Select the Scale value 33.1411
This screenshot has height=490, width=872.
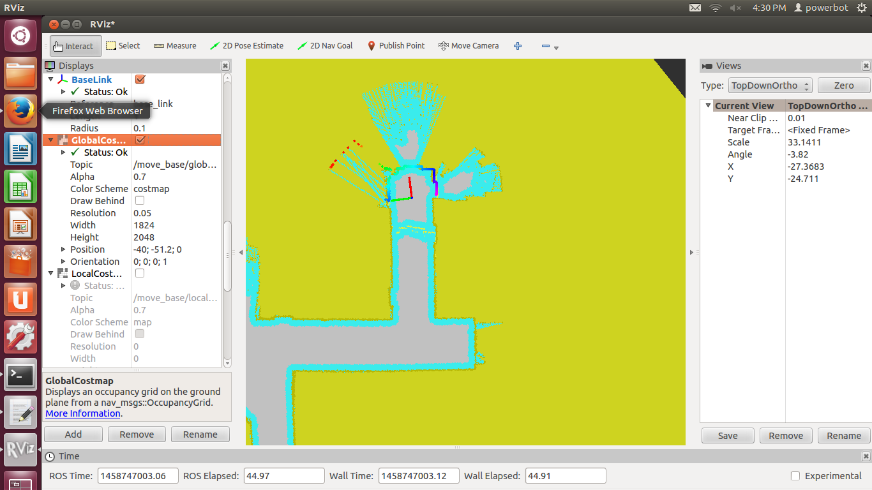(827, 142)
